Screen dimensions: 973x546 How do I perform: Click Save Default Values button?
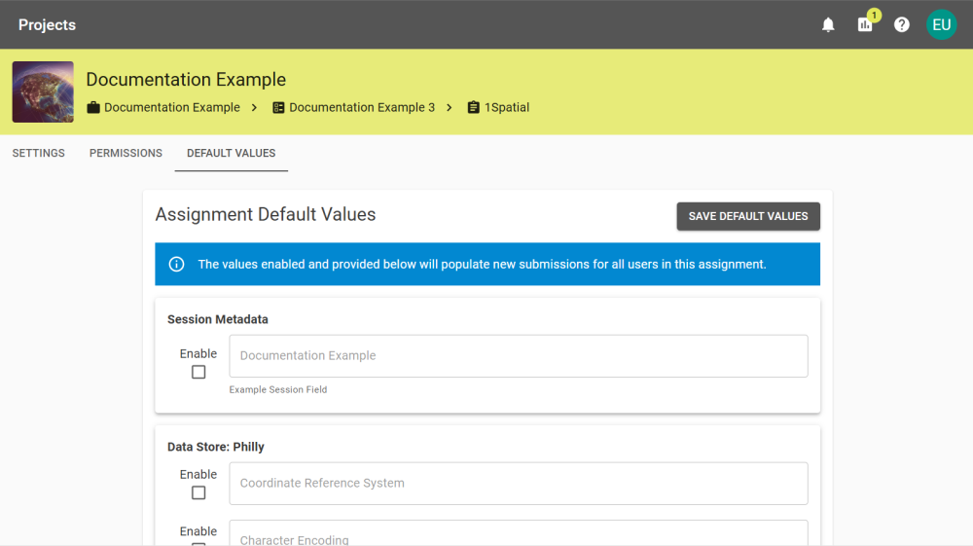coord(748,216)
